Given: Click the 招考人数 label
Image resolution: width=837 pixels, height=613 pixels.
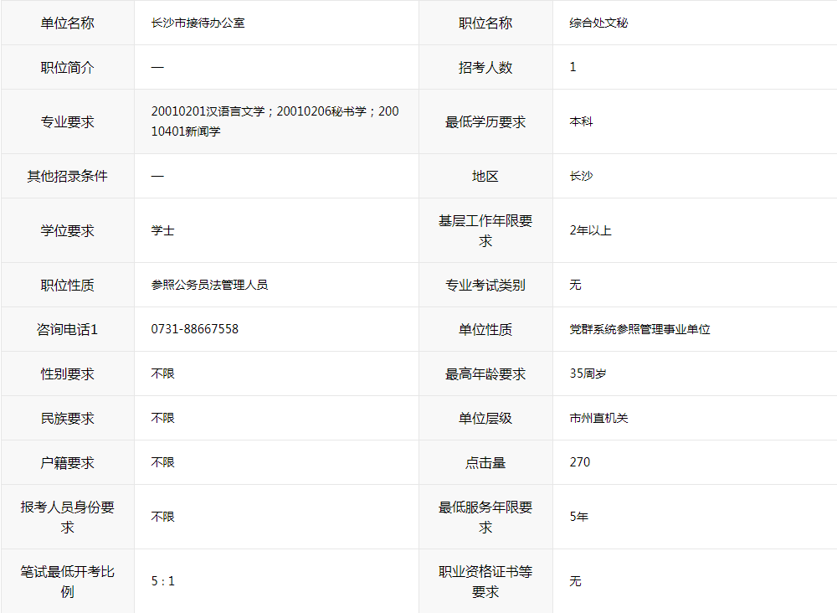Looking at the screenshot, I should [x=485, y=67].
